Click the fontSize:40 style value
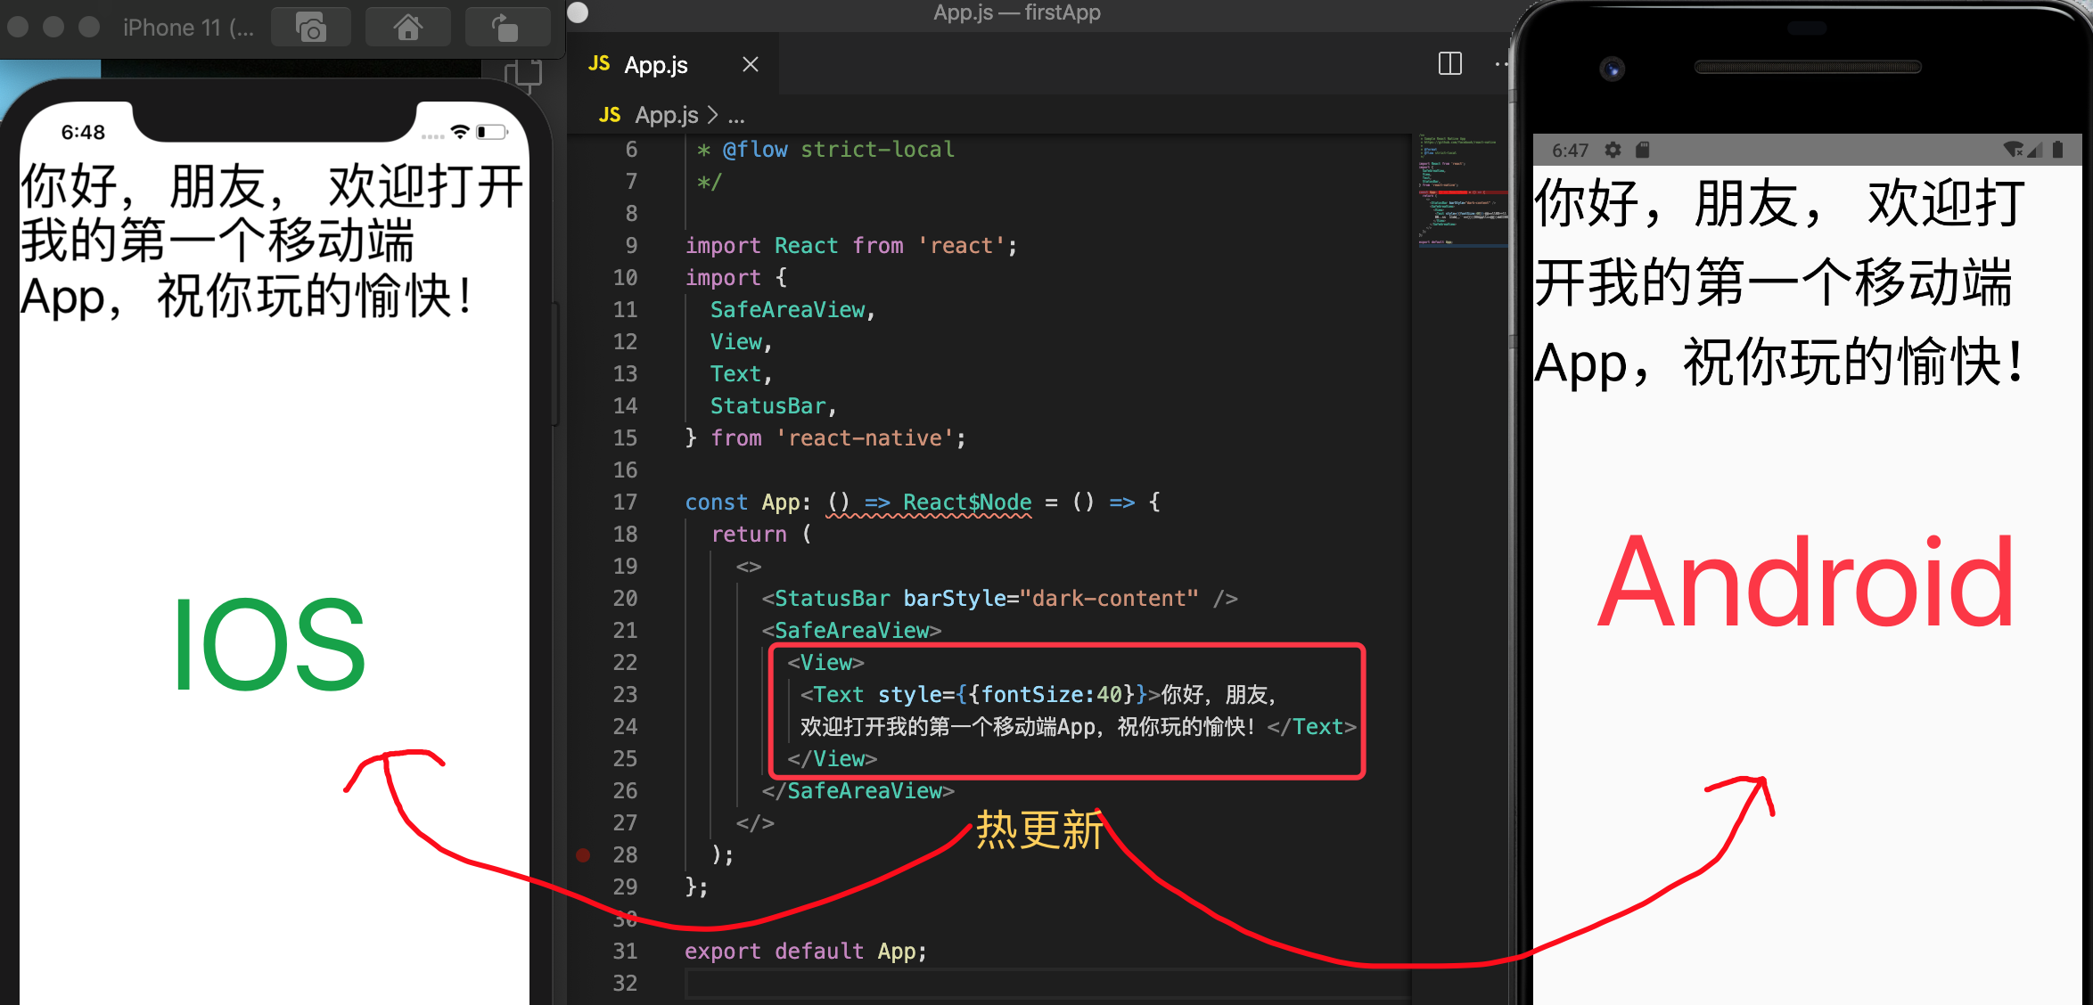Image resolution: width=2093 pixels, height=1005 pixels. [x=1051, y=695]
